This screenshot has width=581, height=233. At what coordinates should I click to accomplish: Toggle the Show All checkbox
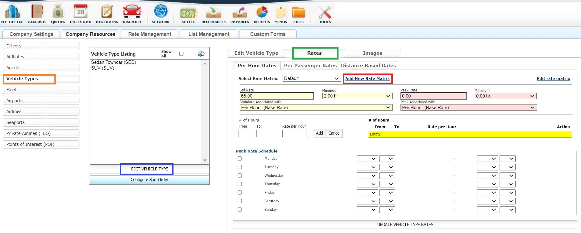tap(181, 54)
